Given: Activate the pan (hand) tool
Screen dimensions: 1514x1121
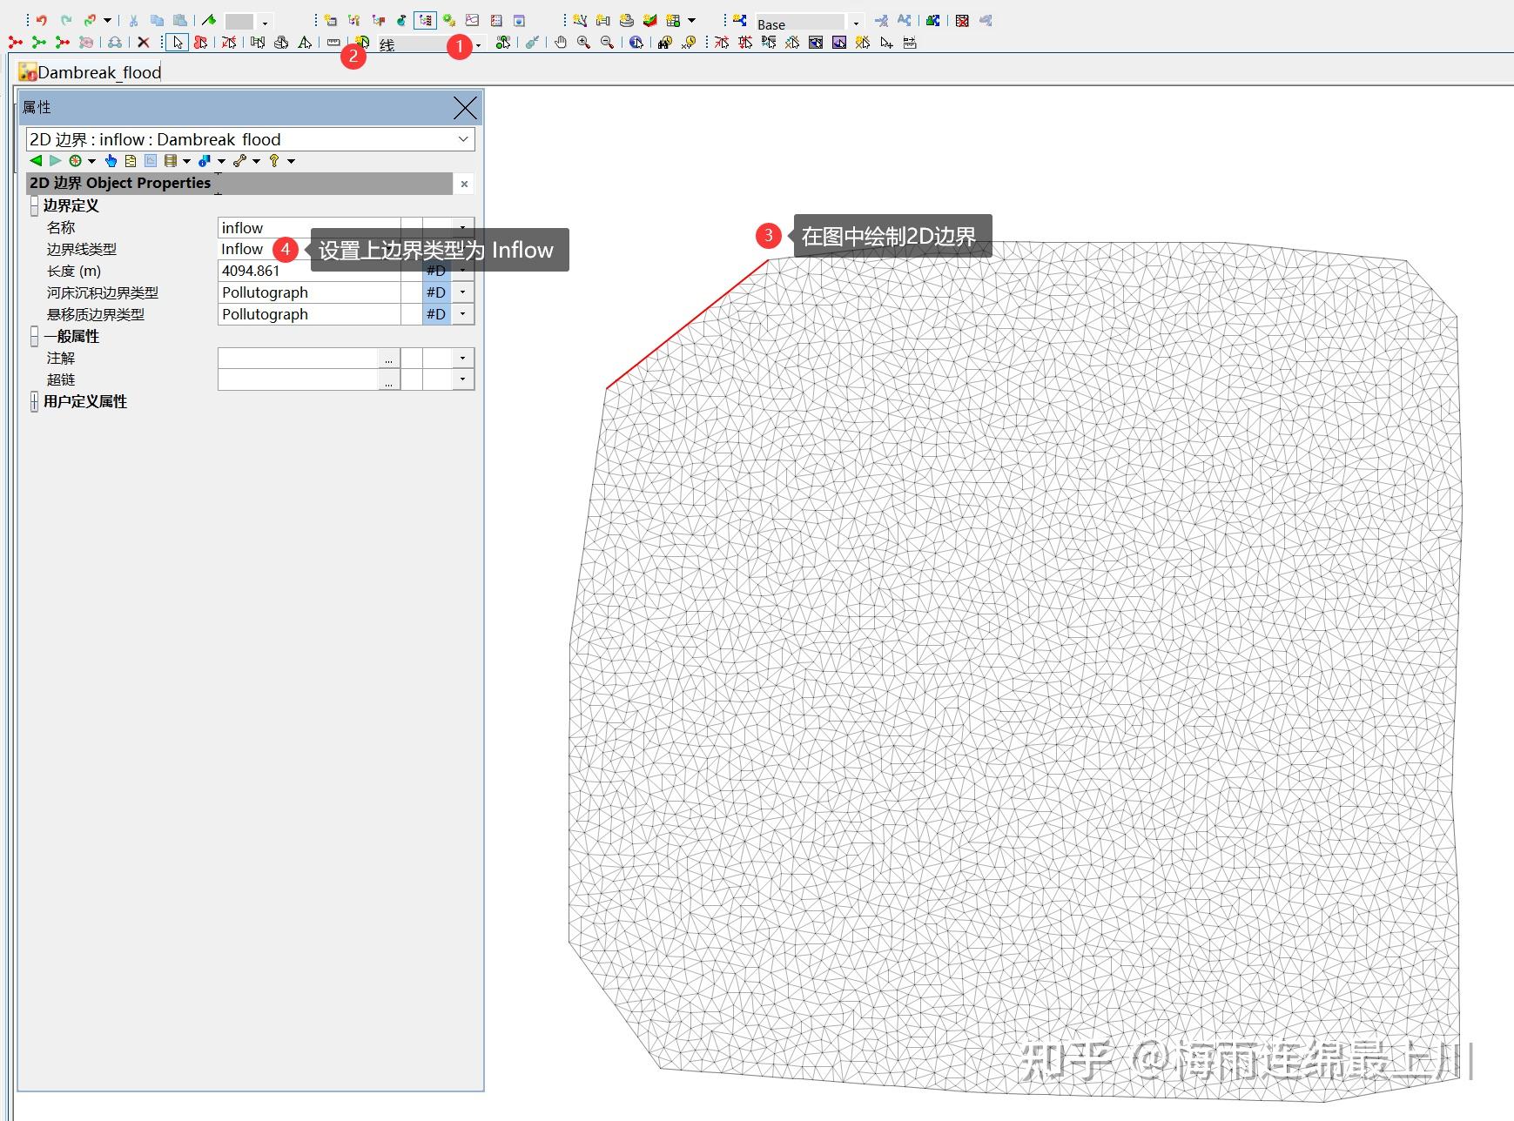Looking at the screenshot, I should (562, 43).
